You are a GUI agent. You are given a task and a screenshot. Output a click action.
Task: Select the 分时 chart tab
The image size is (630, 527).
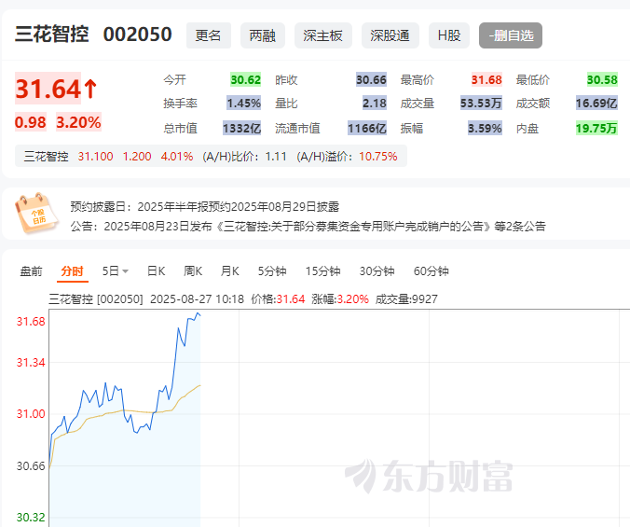point(73,271)
